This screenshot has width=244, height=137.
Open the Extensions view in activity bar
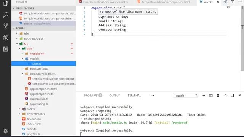(6, 49)
